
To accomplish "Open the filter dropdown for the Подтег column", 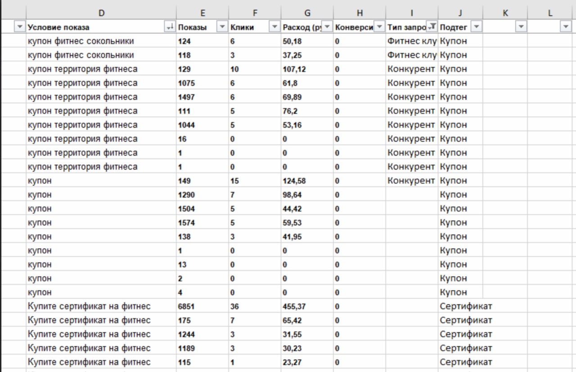I will point(476,27).
